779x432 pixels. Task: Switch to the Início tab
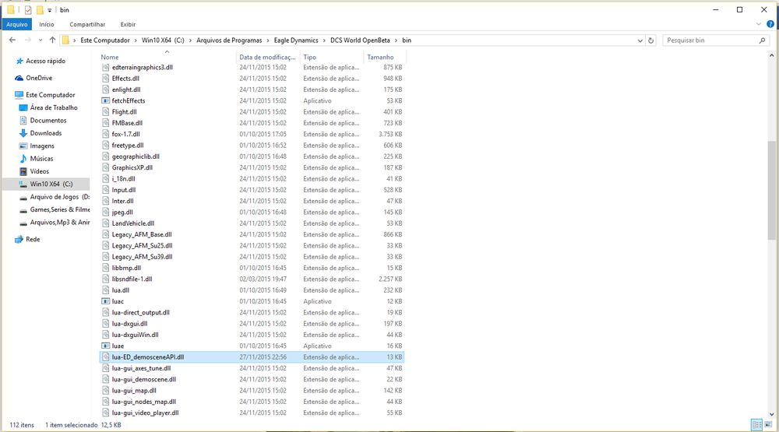[x=47, y=24]
